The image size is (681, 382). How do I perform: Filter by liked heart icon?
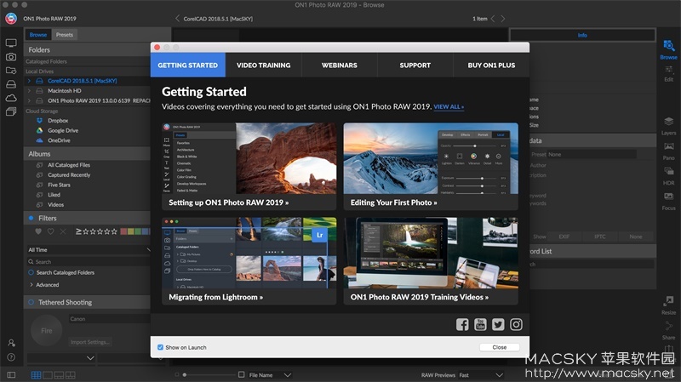38,231
